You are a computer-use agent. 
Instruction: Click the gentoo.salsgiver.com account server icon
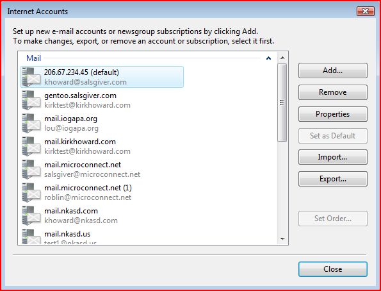(x=31, y=100)
